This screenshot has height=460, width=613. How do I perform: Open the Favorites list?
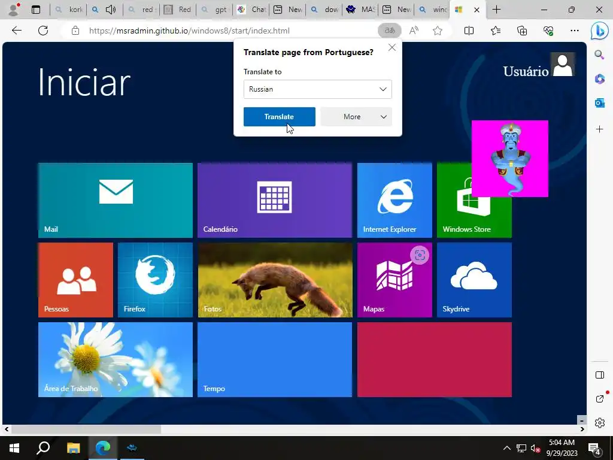[x=495, y=31]
